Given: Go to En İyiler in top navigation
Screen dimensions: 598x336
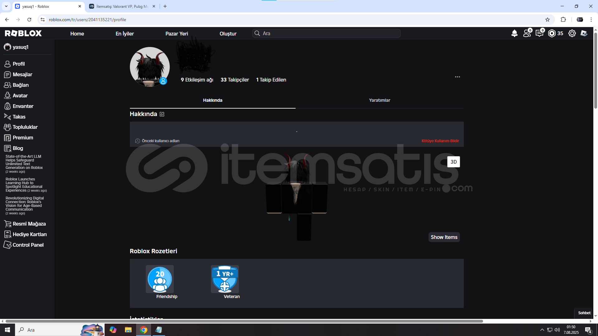Looking at the screenshot, I should pos(125,34).
